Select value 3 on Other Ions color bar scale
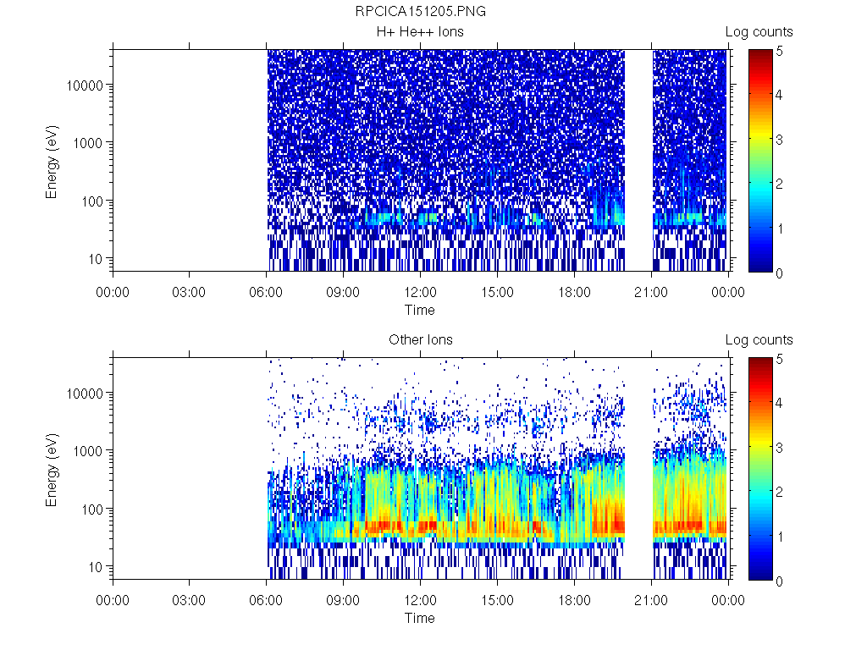867x650 pixels. [x=779, y=448]
